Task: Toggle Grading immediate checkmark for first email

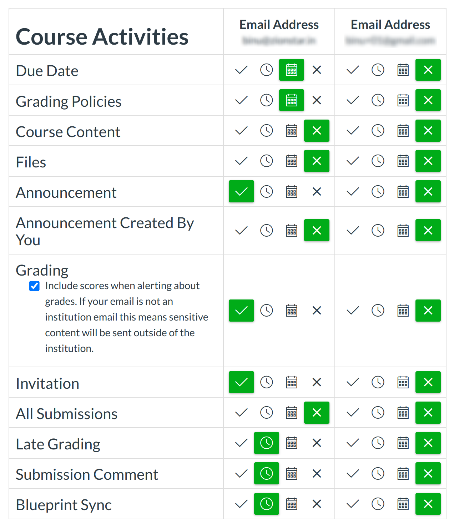Action: pos(241,311)
